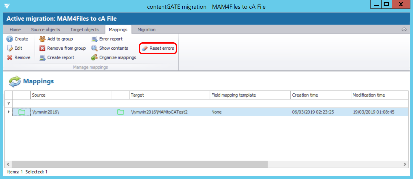
Task: Click the Error report icon
Action: 94,39
